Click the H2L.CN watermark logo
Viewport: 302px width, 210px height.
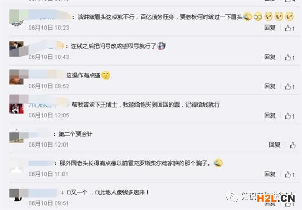(275, 198)
